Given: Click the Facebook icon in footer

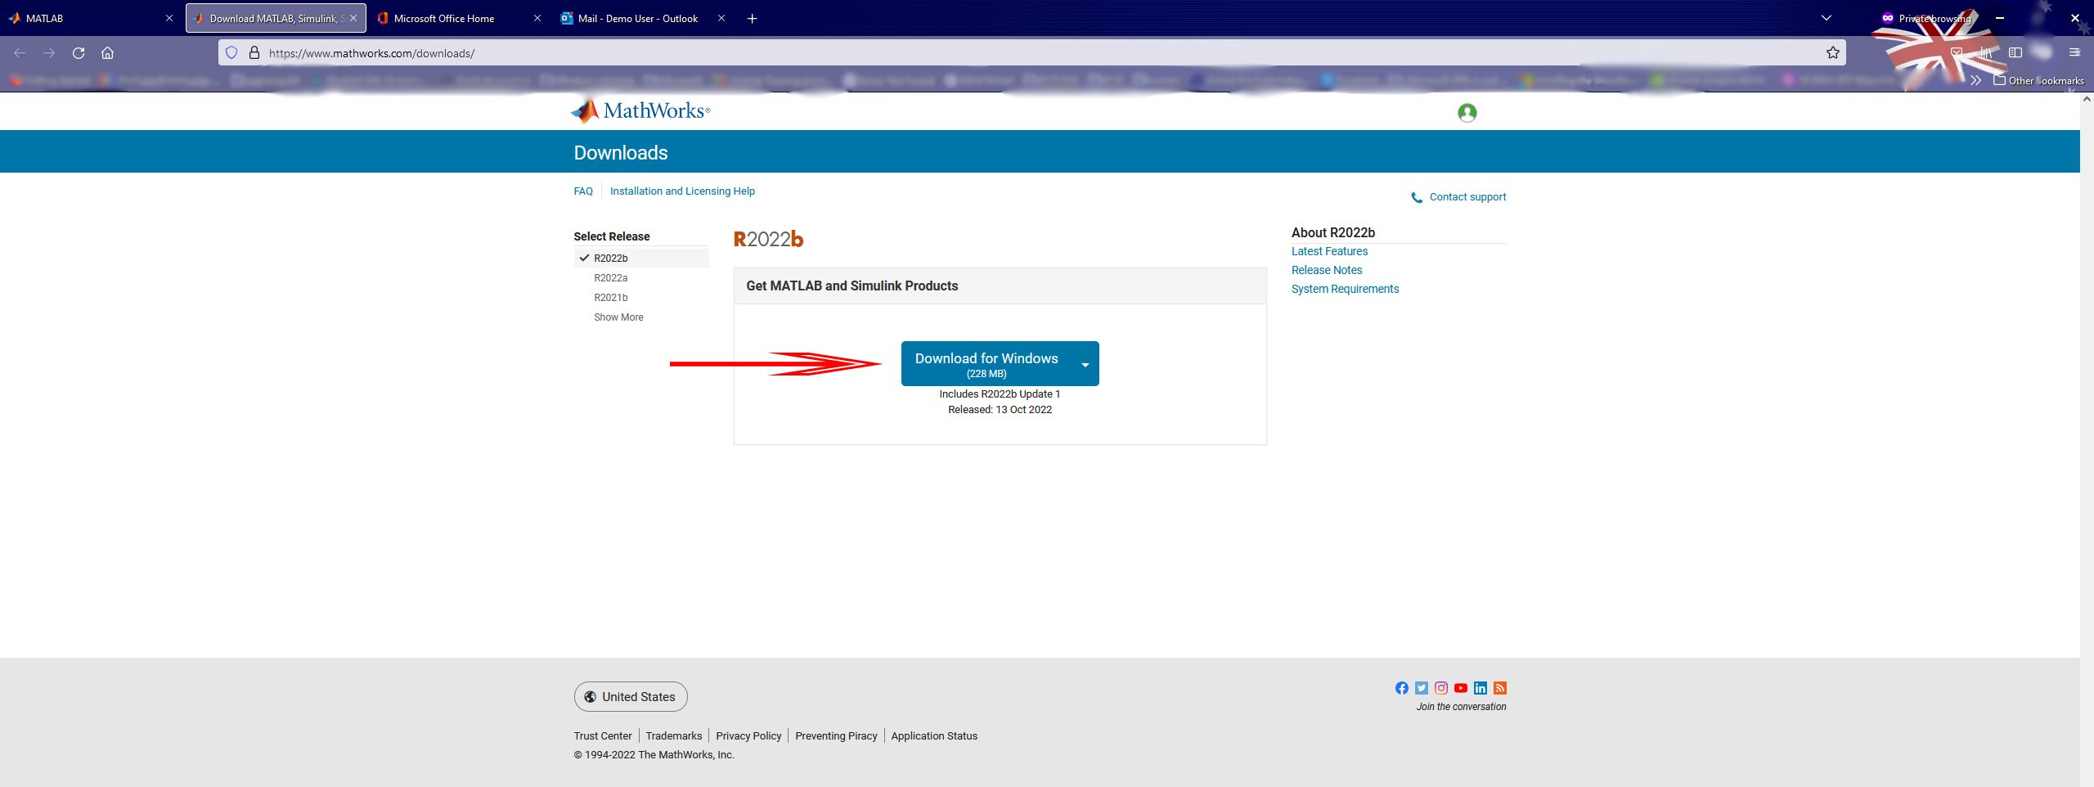Looking at the screenshot, I should coord(1401,688).
